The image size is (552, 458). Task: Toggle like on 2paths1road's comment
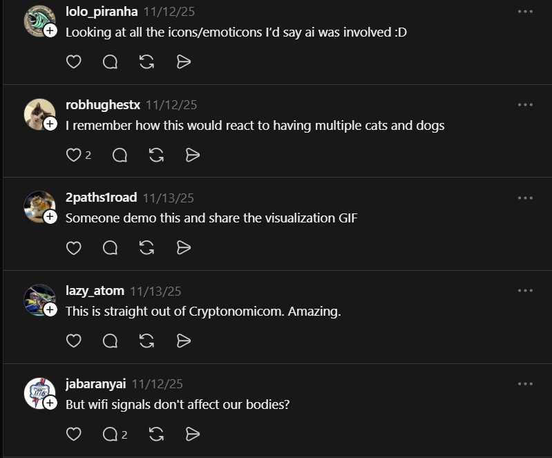pyautogui.click(x=73, y=247)
